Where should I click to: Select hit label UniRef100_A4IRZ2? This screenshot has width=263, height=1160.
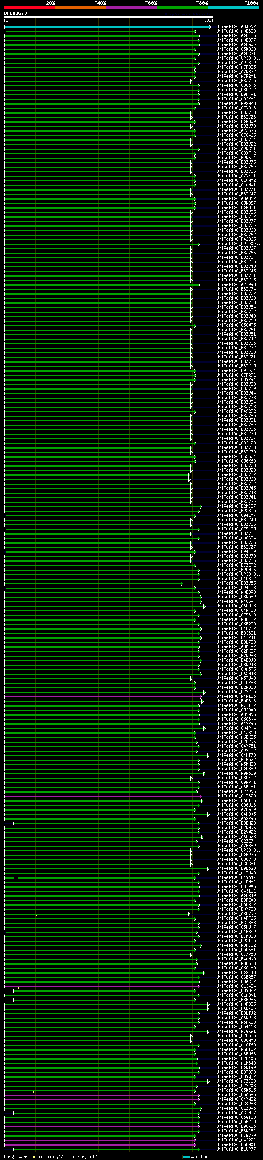(x=236, y=1140)
